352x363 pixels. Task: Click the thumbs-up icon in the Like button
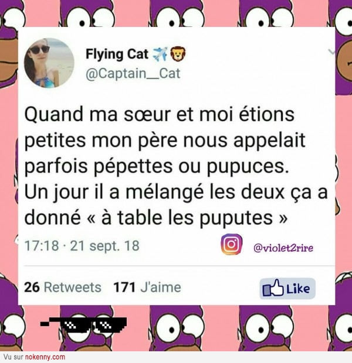[273, 288]
